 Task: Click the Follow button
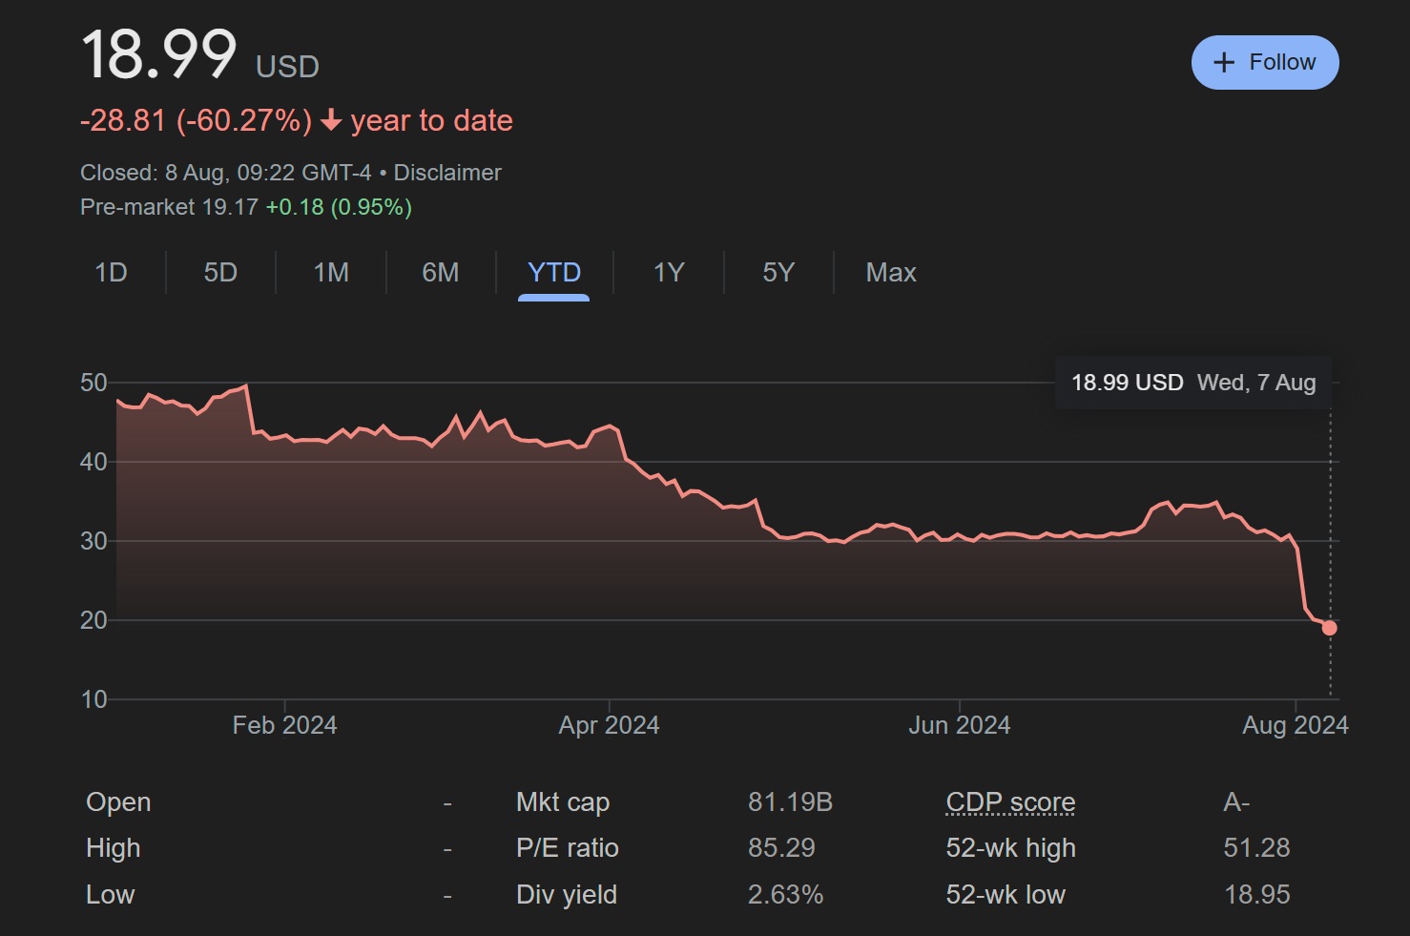[x=1264, y=63]
